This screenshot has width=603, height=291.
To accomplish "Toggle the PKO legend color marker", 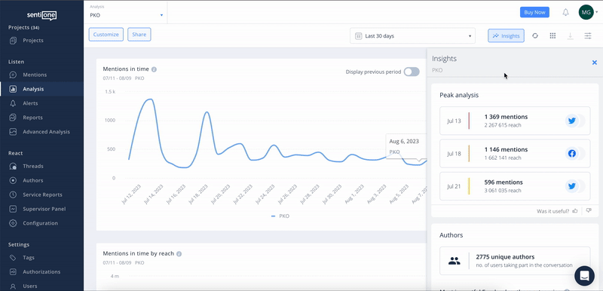I will point(273,216).
